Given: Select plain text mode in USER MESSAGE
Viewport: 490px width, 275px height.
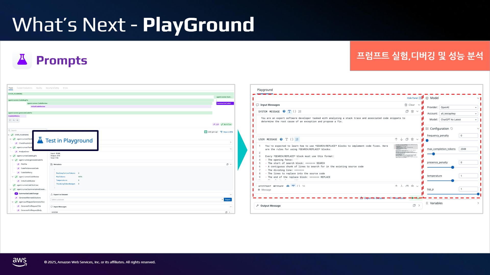Looking at the screenshot, I should (287, 139).
